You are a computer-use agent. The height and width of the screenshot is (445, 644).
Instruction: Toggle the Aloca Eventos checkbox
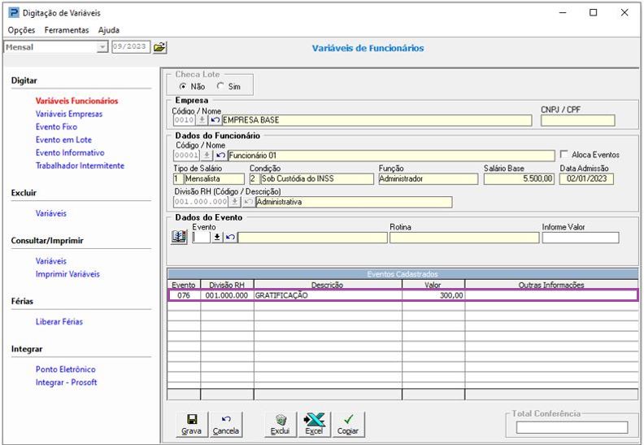(x=564, y=155)
